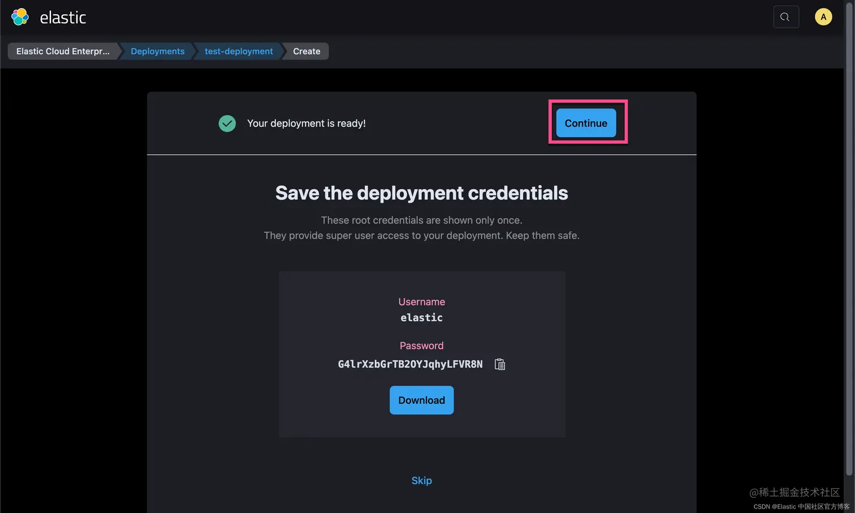Skip saving the credentials
The width and height of the screenshot is (855, 513).
click(x=421, y=480)
